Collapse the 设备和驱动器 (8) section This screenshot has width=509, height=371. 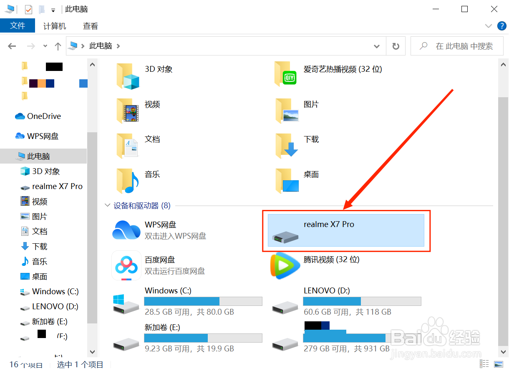coord(107,205)
